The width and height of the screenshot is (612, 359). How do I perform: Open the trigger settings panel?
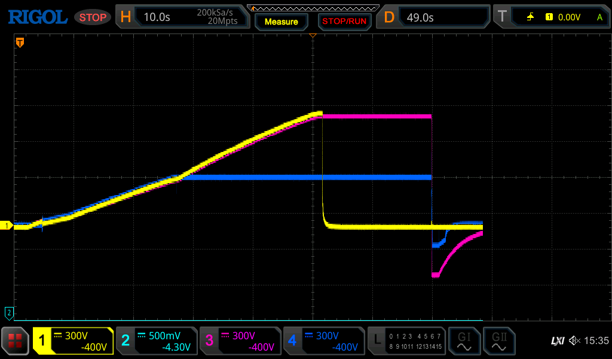[551, 17]
